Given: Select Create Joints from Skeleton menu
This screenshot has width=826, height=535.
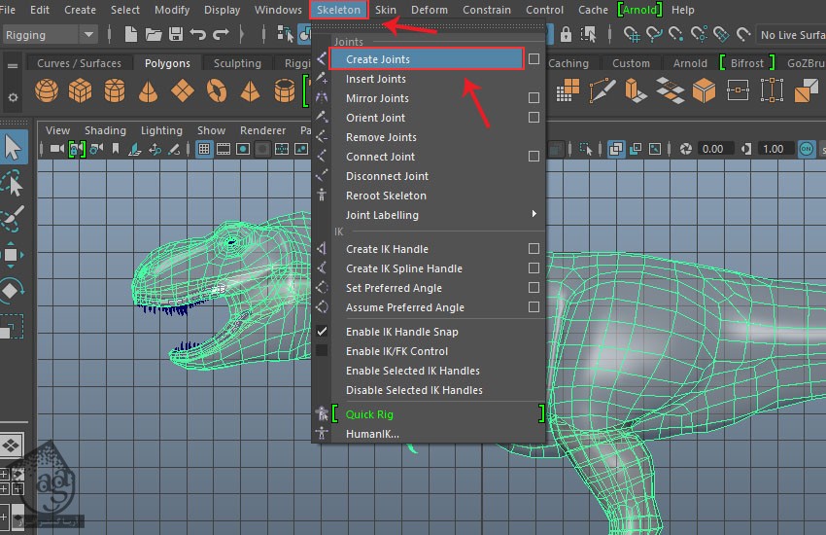Looking at the screenshot, I should (x=378, y=59).
